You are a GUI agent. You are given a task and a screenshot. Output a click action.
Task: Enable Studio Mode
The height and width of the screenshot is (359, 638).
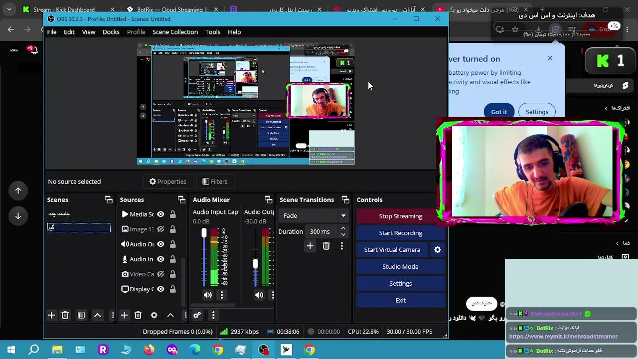[x=400, y=267]
